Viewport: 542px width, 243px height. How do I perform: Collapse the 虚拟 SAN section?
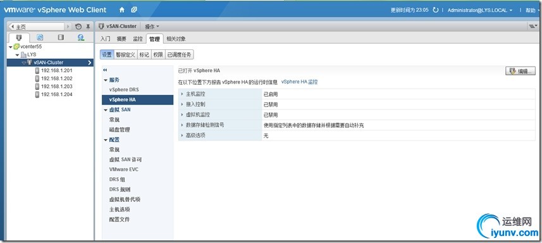click(x=106, y=110)
